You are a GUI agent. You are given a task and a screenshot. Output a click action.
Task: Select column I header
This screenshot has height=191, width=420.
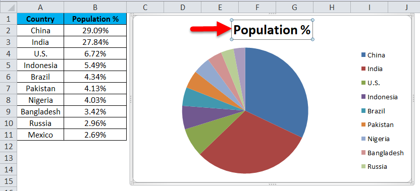click(369, 8)
